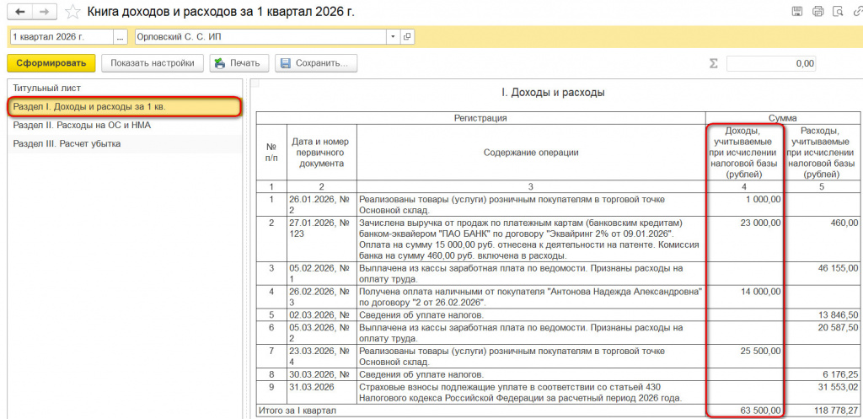Click the "Получена оплата наличными" operation description
This screenshot has height=419, width=863.
531,297
